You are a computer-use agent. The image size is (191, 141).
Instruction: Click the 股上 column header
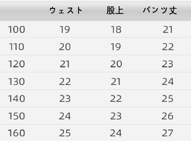(115, 11)
